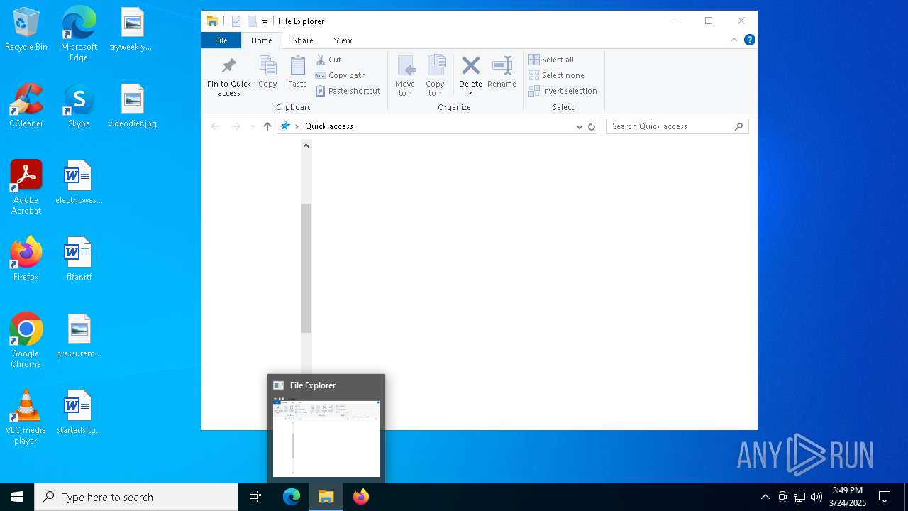Screen dimensions: 908x511
Task: Select tryweekly desktop image file
Action: click(x=132, y=30)
